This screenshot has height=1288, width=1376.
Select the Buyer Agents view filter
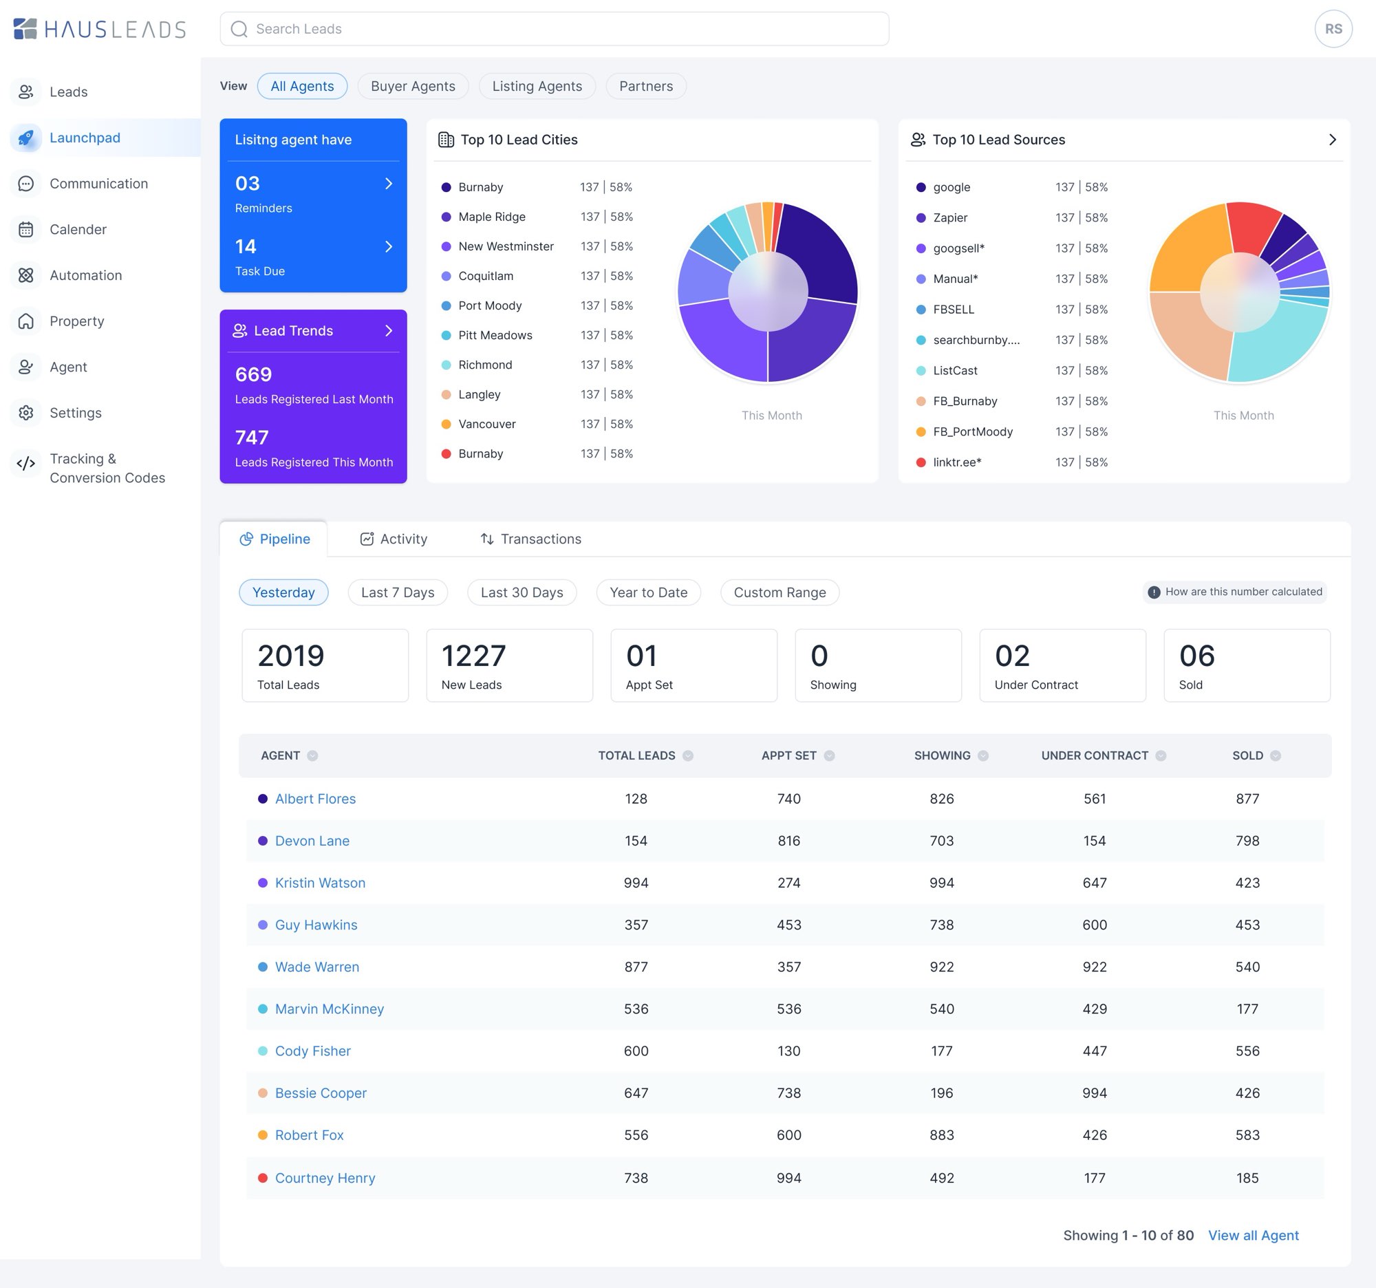[x=413, y=86]
